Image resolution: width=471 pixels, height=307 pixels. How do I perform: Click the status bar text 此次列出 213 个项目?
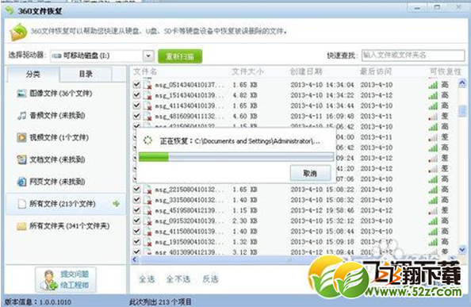coord(160,302)
